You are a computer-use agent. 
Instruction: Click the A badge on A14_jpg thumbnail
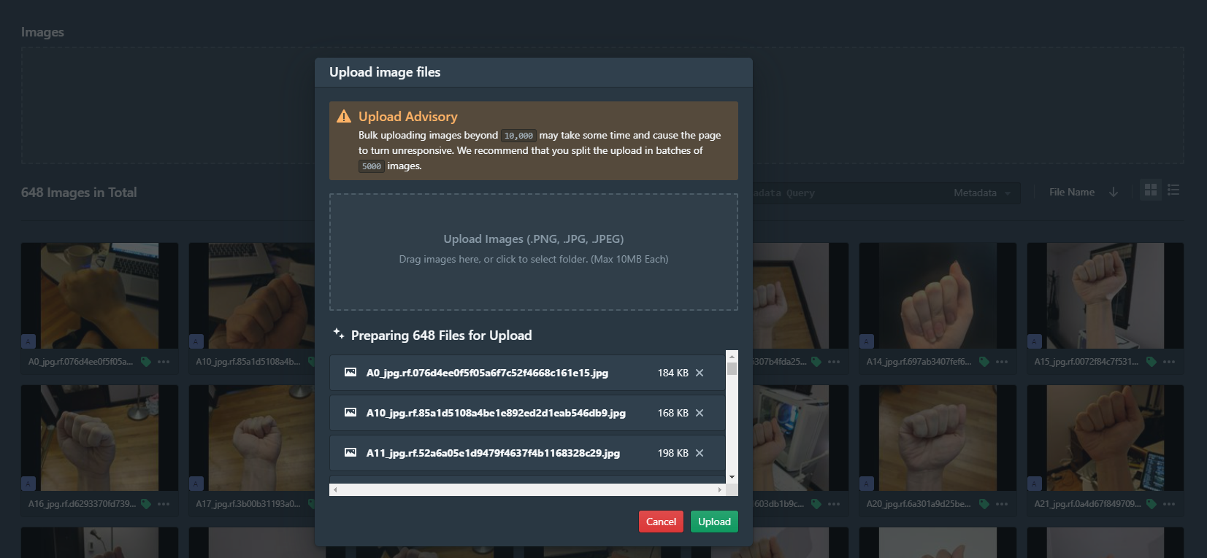pos(867,341)
